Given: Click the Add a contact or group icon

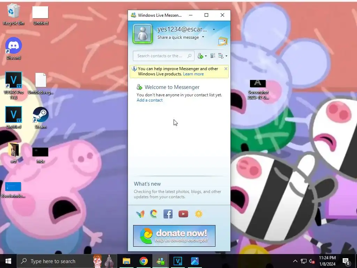Looking at the screenshot, I should tap(200, 56).
